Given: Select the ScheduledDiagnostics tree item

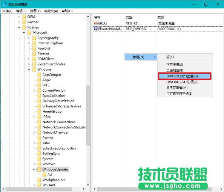Looking at the screenshot, I should [59, 148].
